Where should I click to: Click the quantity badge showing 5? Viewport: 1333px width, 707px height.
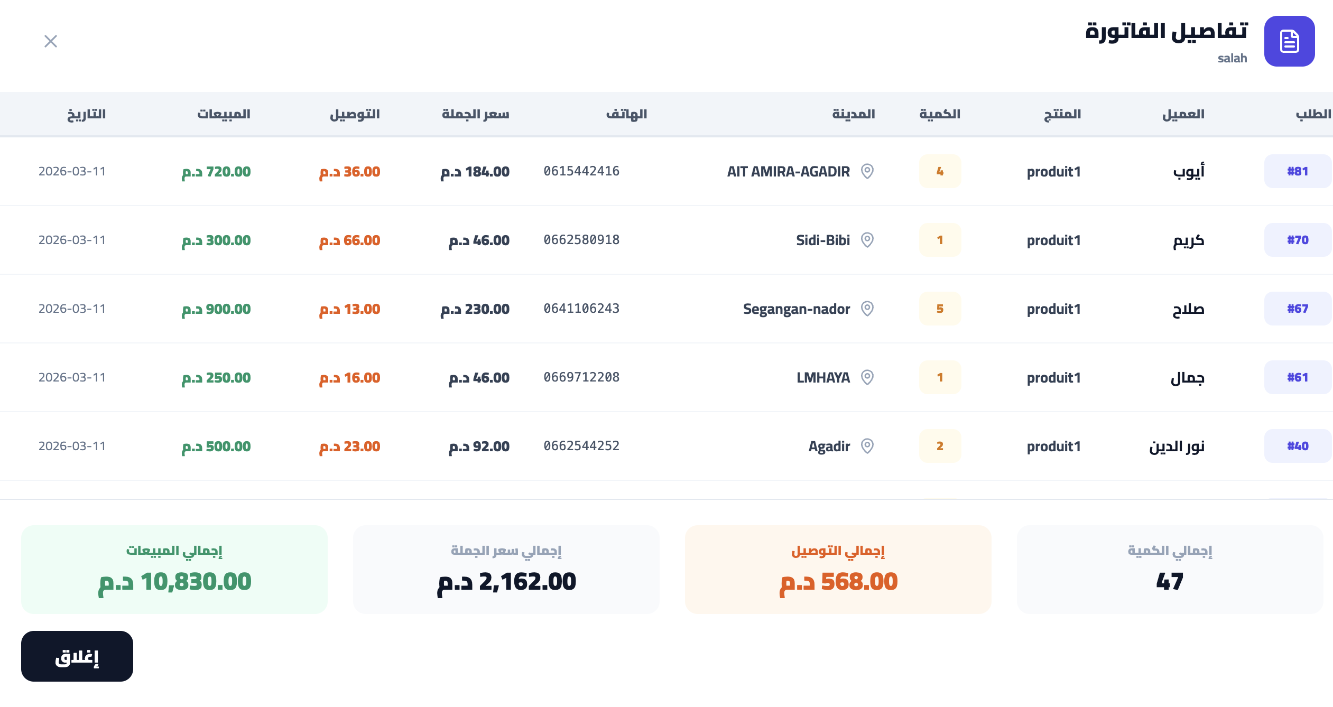(x=940, y=309)
